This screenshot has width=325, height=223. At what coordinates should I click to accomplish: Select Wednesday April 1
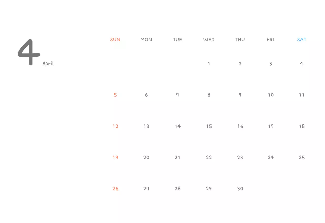(209, 64)
